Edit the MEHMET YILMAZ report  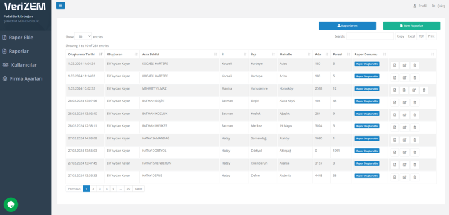tap(414, 90)
